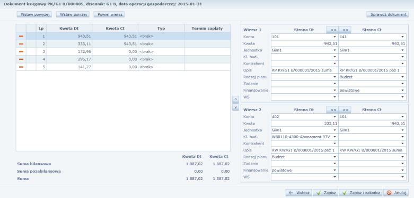Viewport: 414px width, 198px height.
Task: Click Wiersz 2 Kwota Dt field with 333,11
Action: pos(305,123)
